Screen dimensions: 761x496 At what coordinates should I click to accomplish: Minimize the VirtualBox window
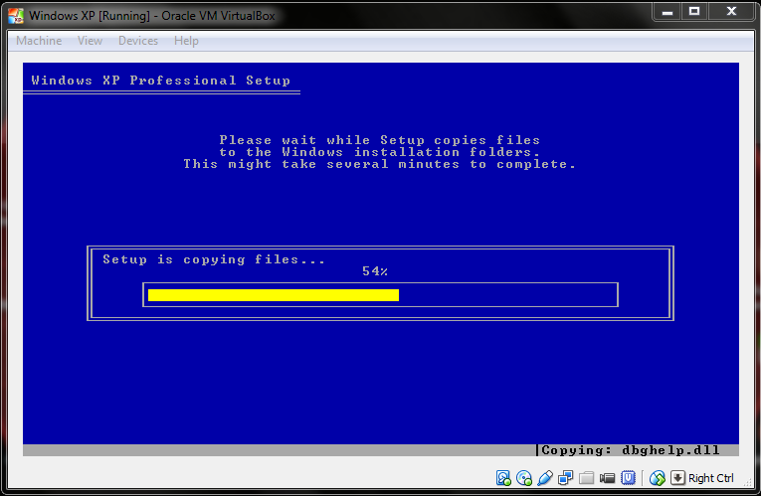coord(667,12)
